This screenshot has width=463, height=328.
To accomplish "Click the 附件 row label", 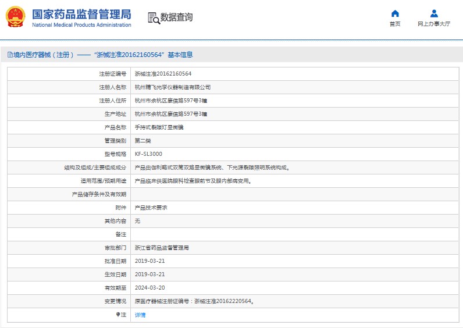I will (121, 208).
